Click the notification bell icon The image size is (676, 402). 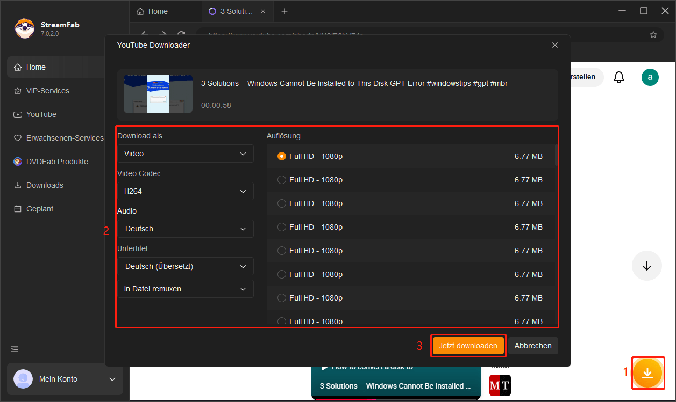click(618, 77)
